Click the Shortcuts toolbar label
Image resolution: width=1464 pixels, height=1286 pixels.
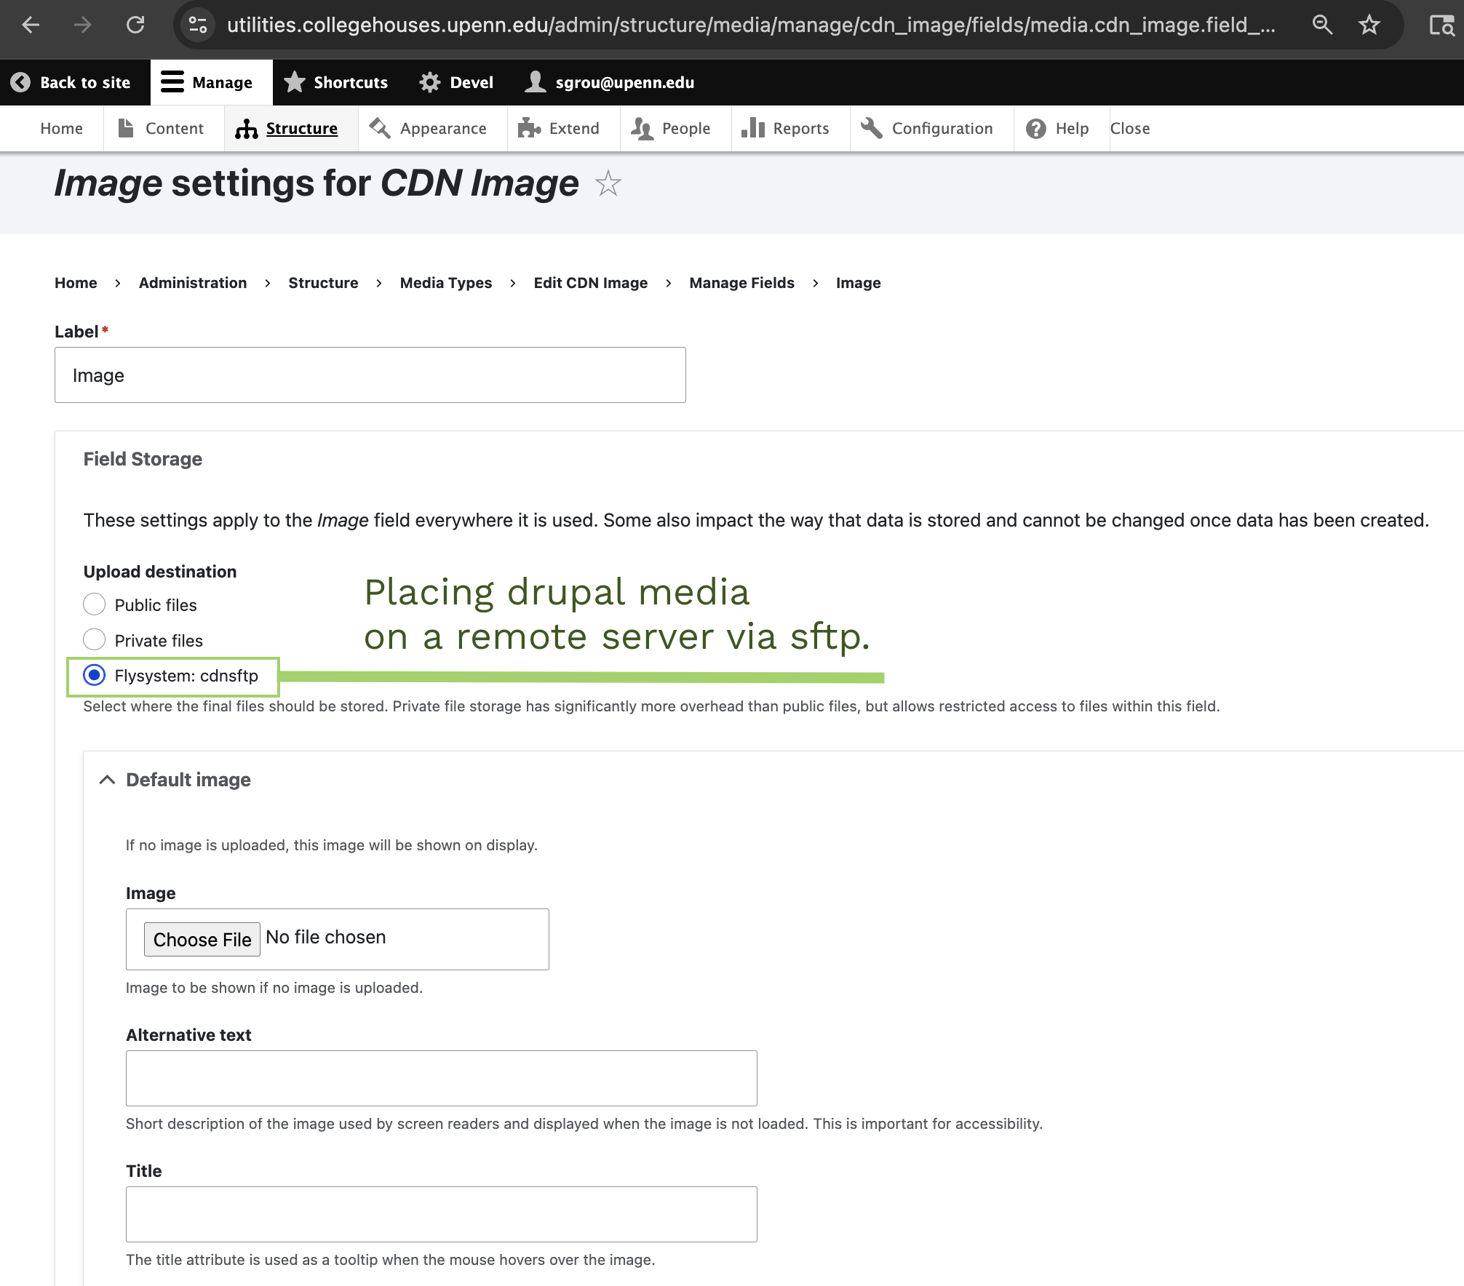tap(351, 82)
